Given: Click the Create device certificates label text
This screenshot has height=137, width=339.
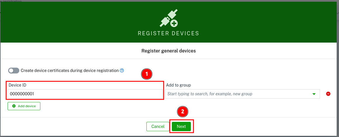Looking at the screenshot, I should [70, 71].
